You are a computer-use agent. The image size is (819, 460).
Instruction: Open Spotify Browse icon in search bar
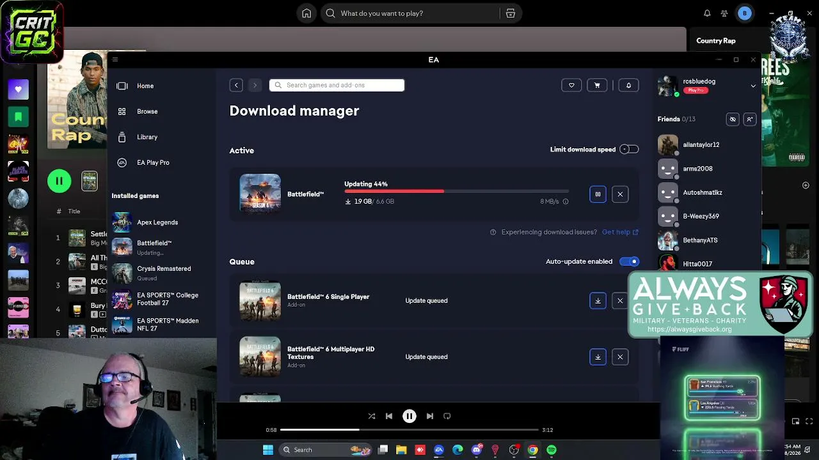(x=511, y=13)
